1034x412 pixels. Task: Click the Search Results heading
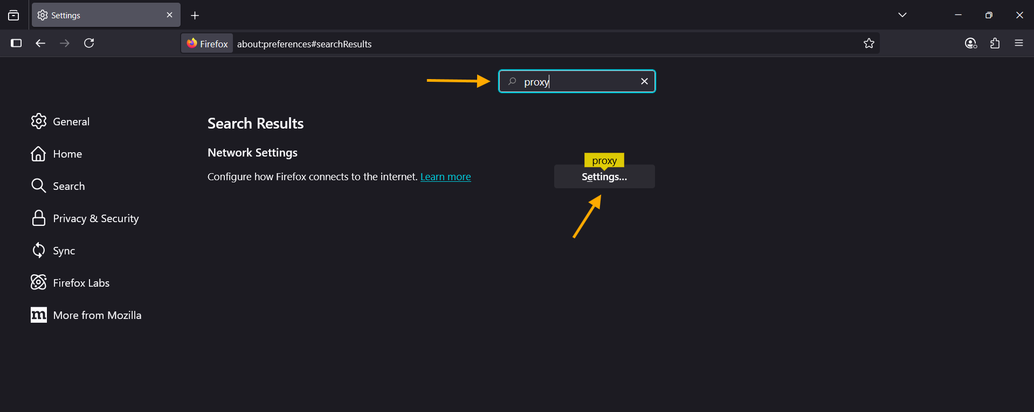256,124
